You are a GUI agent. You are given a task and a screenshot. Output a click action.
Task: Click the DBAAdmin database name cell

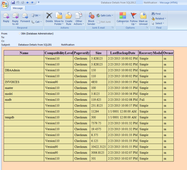pyautogui.click(x=24, y=70)
